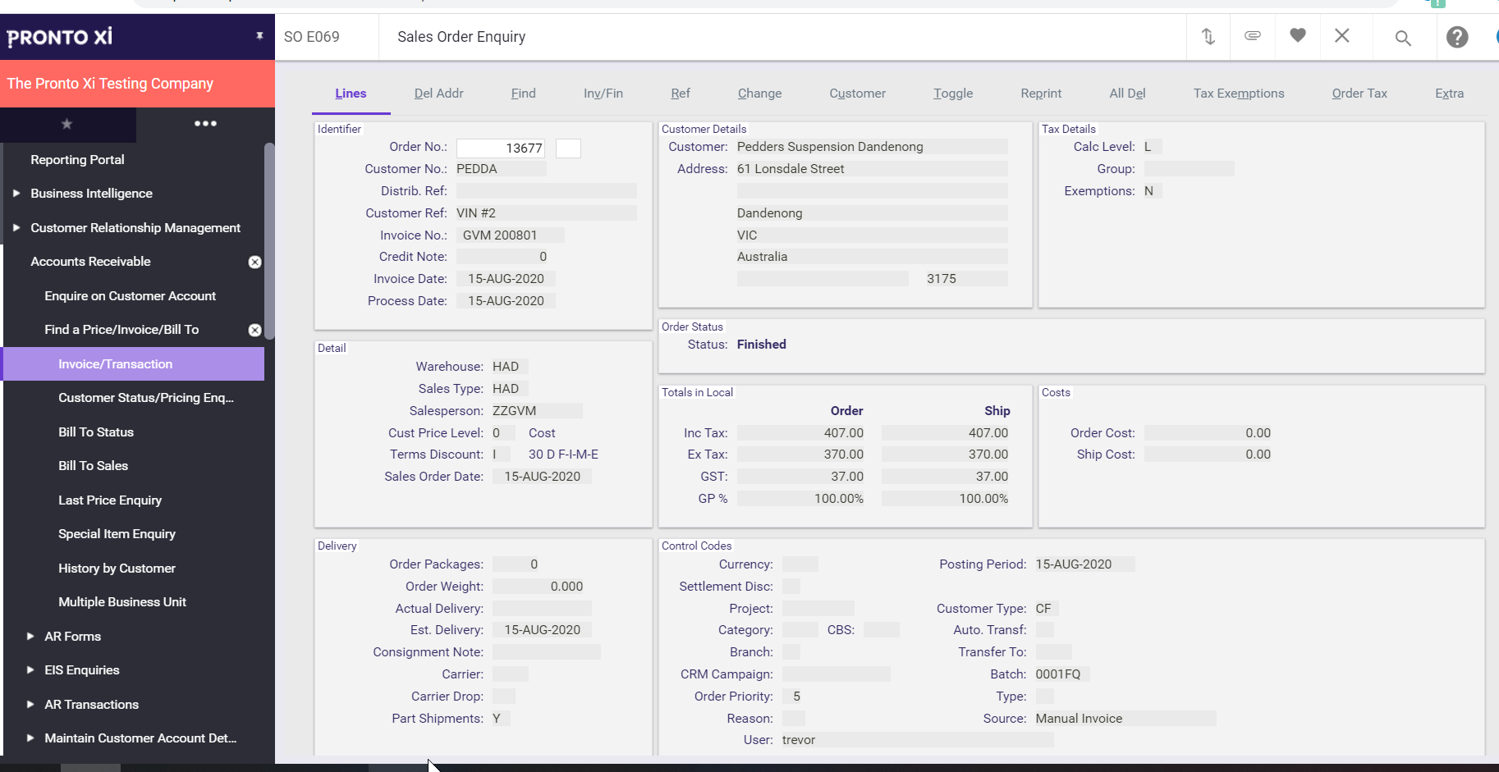Click the up-down arrows icon in header
The image size is (1499, 772).
1208,37
